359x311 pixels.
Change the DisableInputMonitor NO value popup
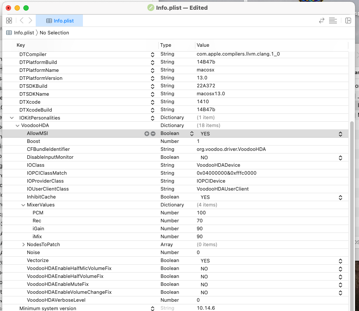pyautogui.click(x=340, y=158)
